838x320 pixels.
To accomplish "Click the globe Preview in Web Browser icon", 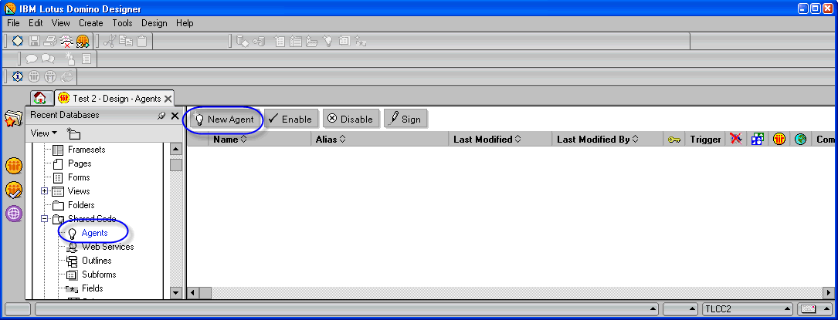I will coord(83,41).
